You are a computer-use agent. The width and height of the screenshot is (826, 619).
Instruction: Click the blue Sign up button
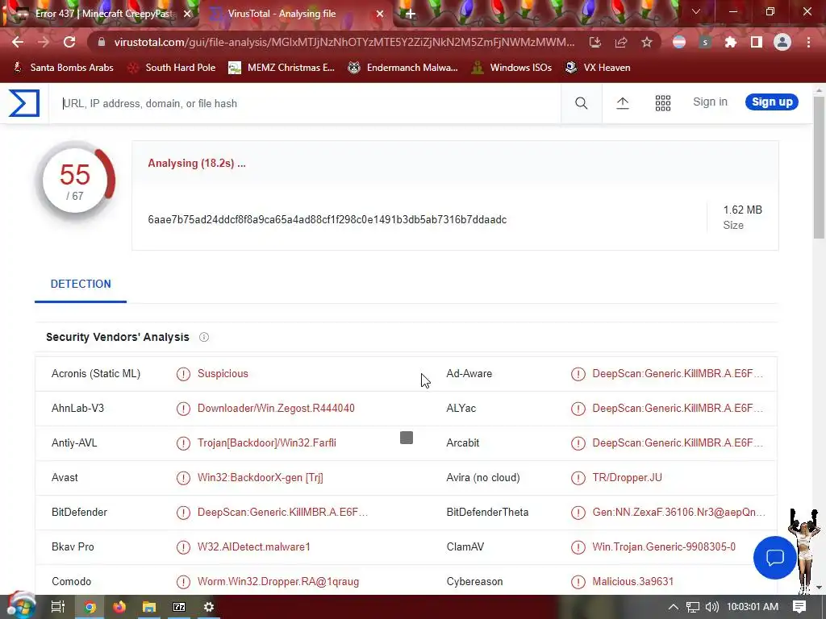pyautogui.click(x=772, y=102)
